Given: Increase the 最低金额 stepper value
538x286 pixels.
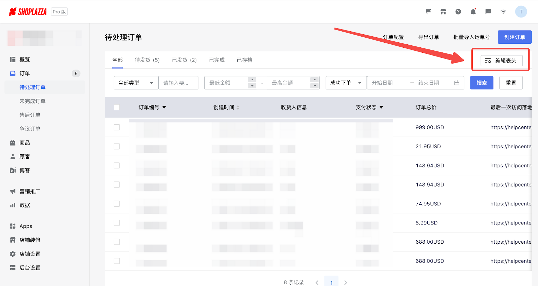Looking at the screenshot, I should click(x=252, y=80).
